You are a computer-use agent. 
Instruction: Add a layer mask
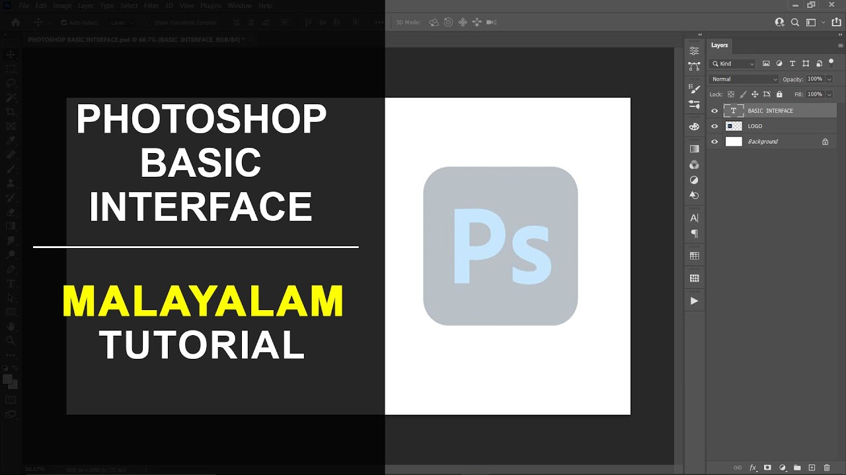pos(767,468)
